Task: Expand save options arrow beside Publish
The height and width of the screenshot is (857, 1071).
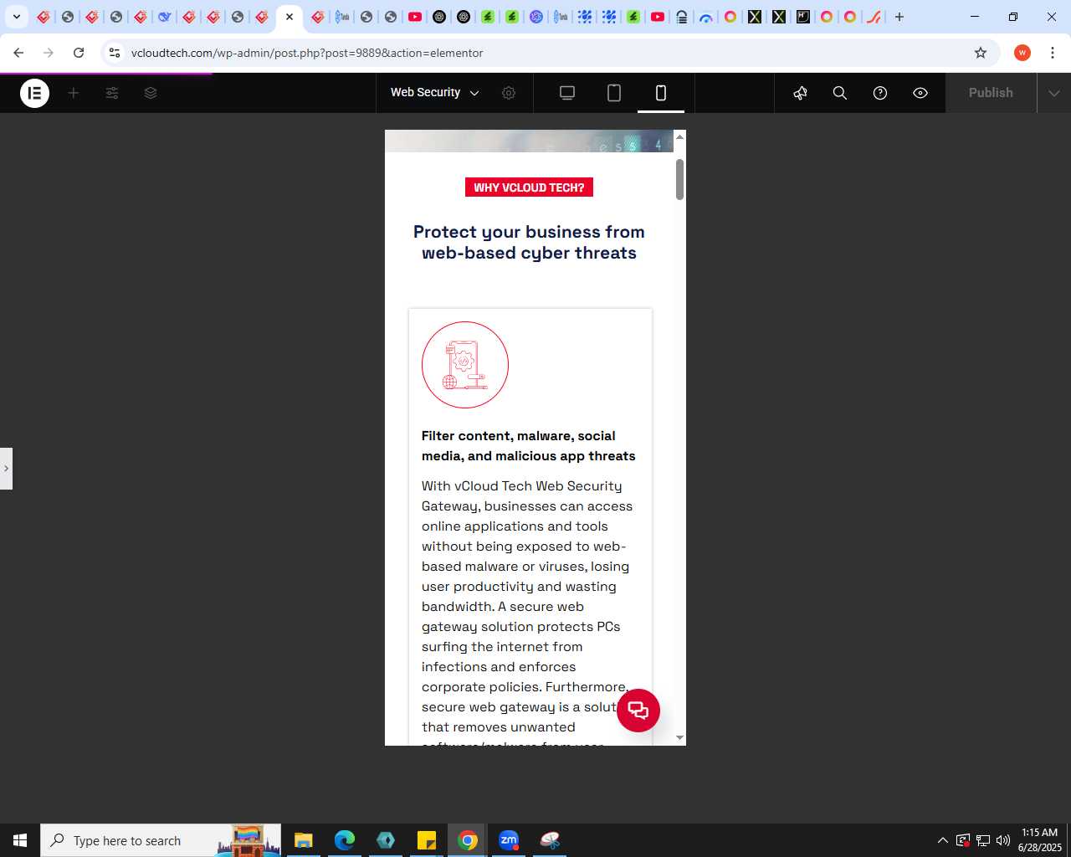Action: [x=1054, y=93]
